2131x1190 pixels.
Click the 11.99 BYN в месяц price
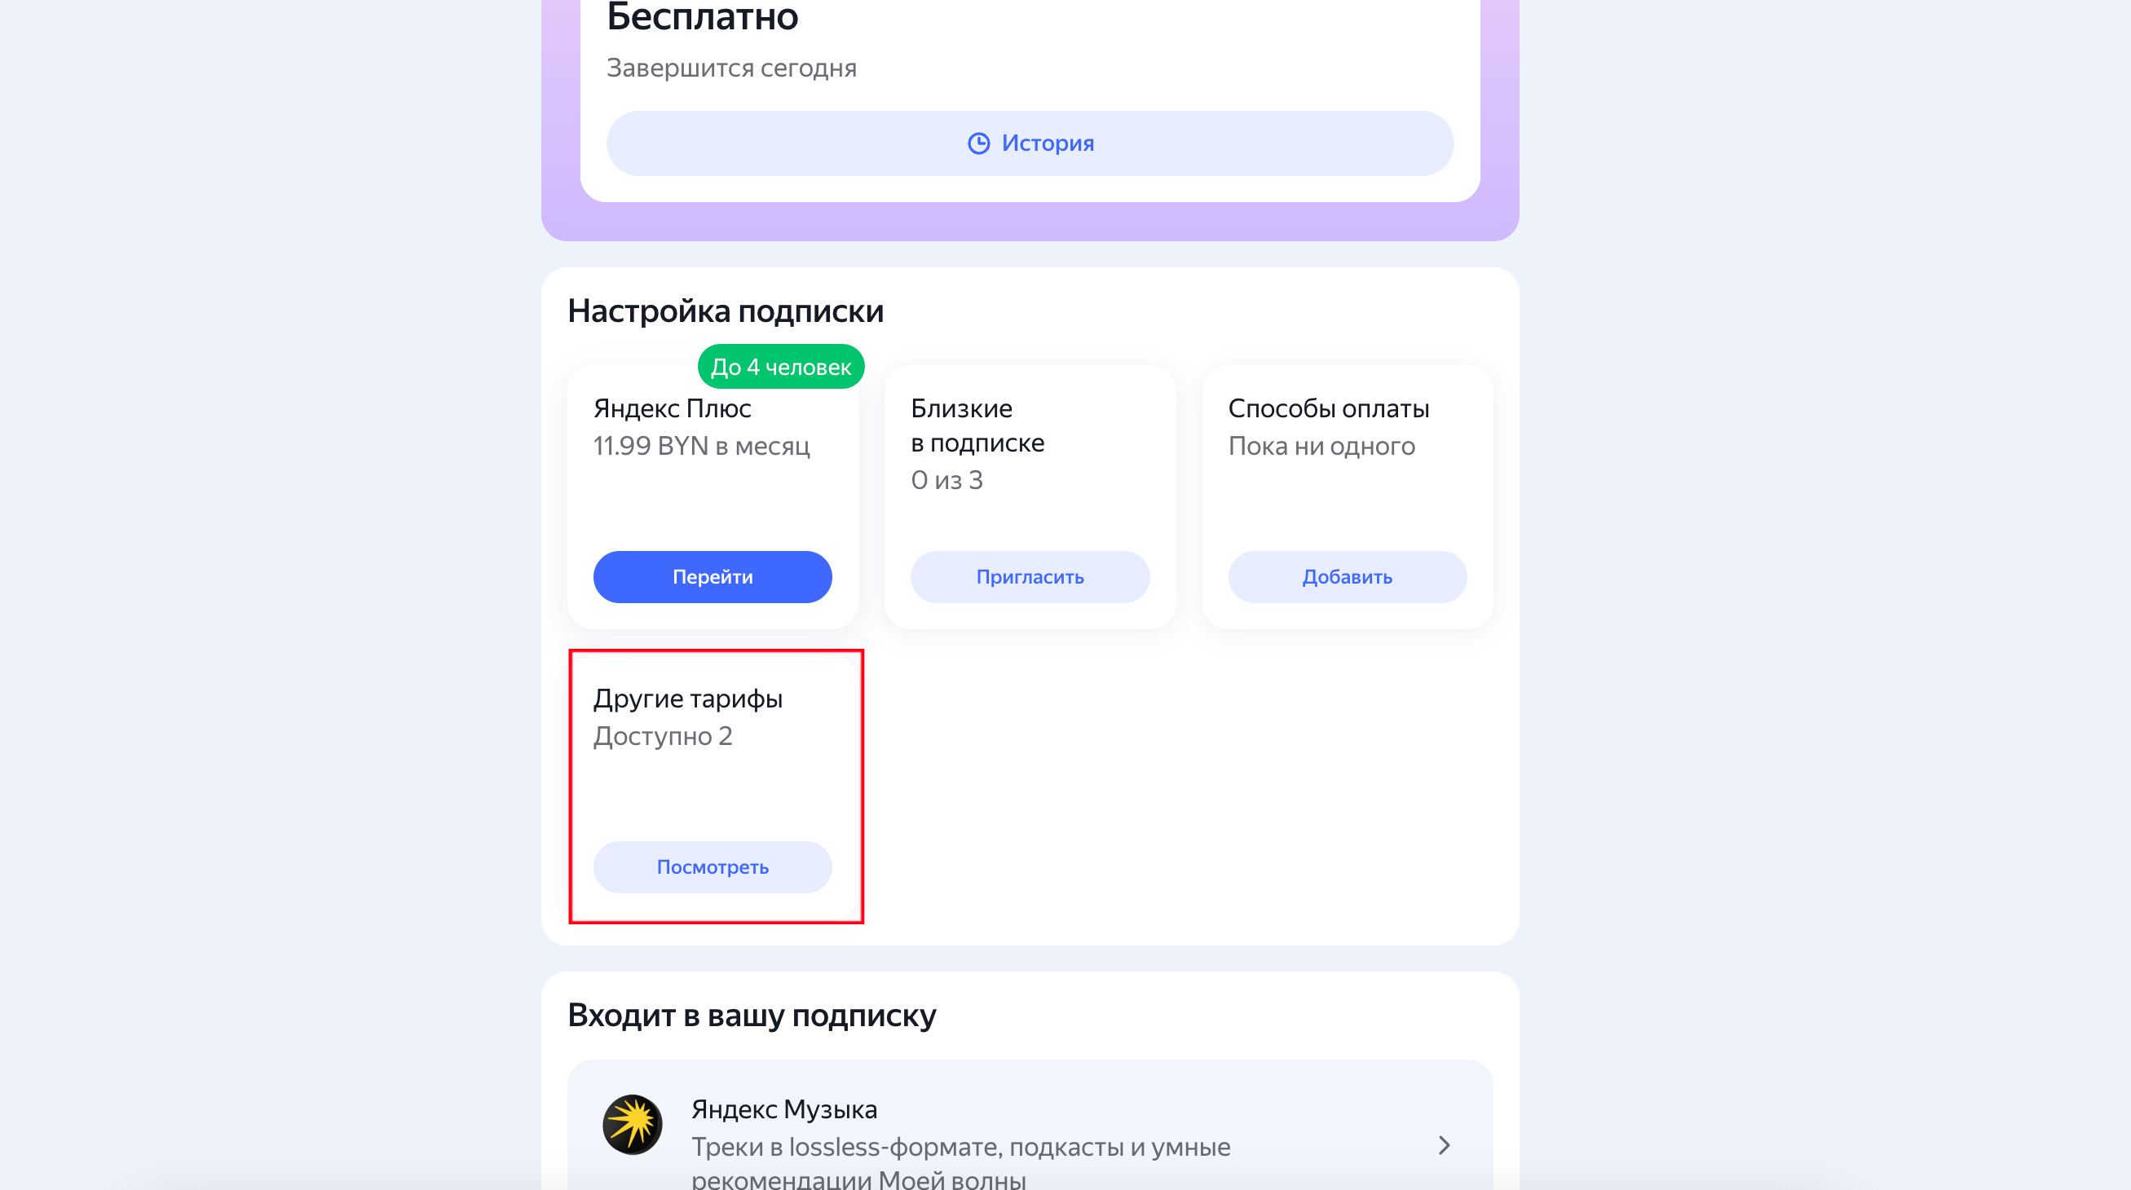pyautogui.click(x=700, y=446)
